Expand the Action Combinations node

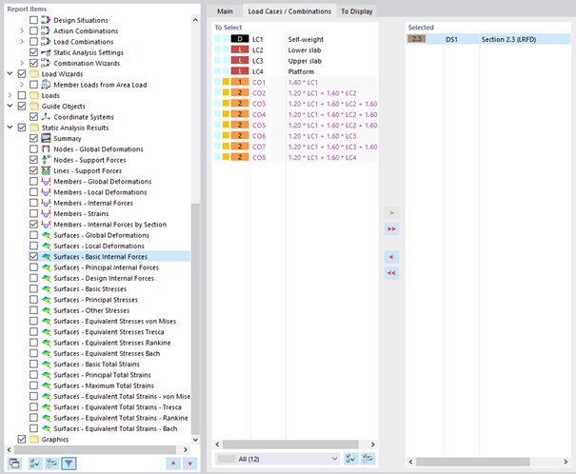(22, 30)
